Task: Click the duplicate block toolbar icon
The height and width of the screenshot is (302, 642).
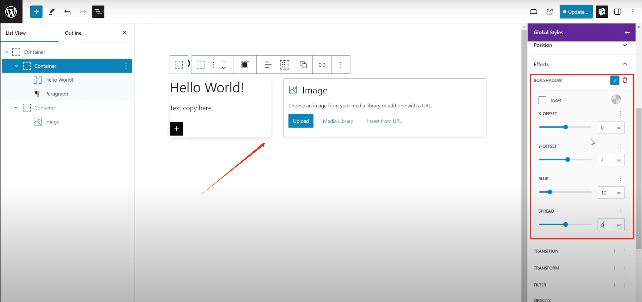Action: (x=303, y=65)
